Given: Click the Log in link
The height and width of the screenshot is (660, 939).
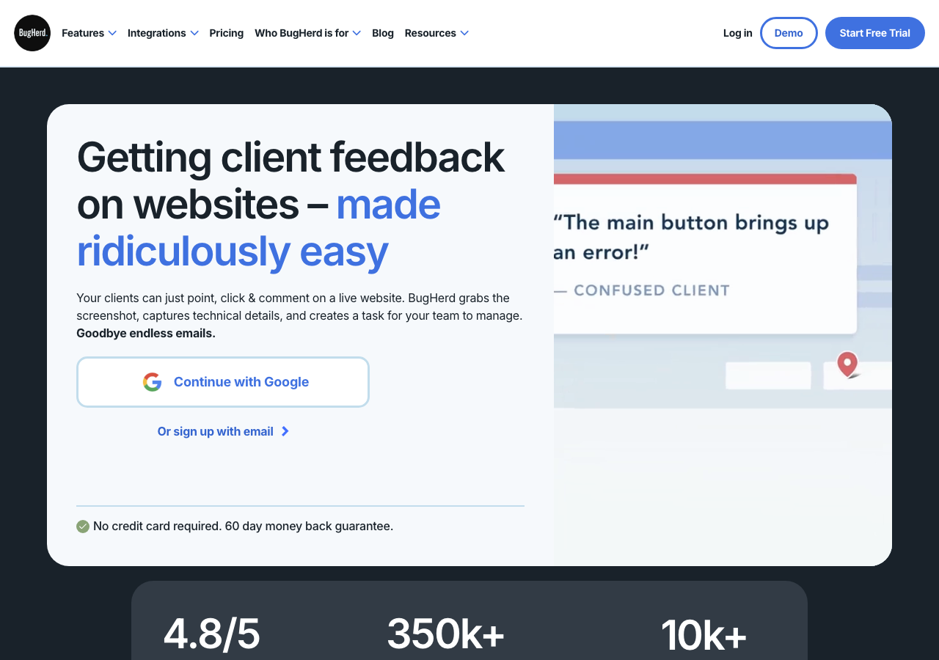Looking at the screenshot, I should pos(738,33).
